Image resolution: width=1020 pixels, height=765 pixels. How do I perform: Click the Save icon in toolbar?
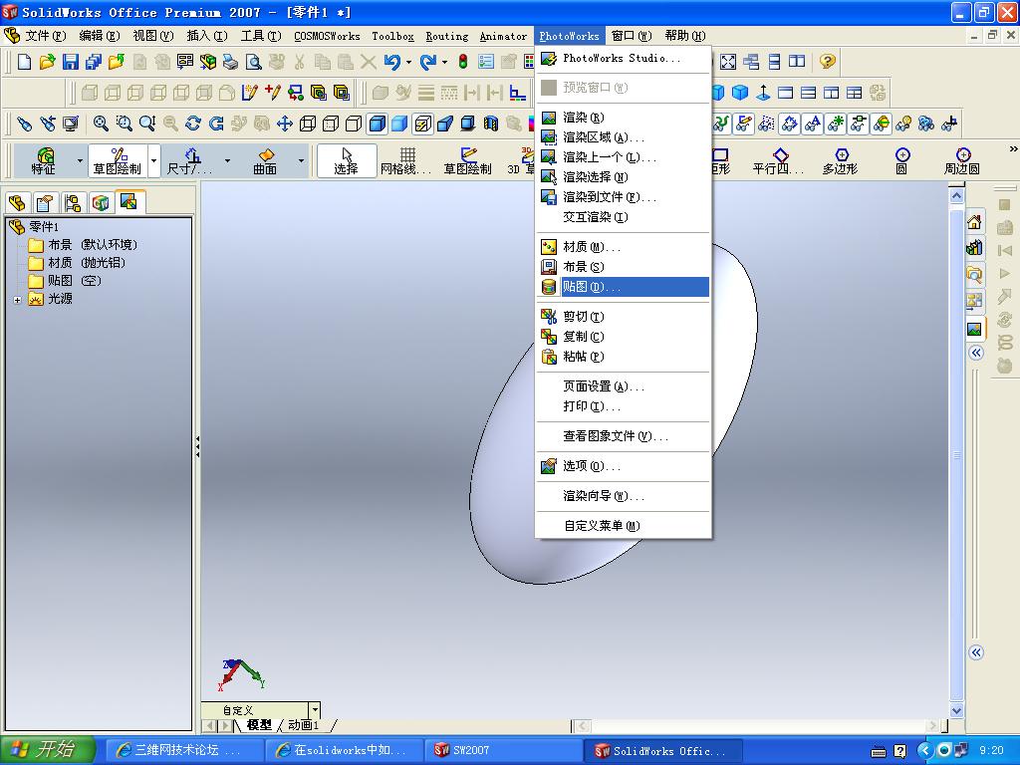click(x=71, y=62)
